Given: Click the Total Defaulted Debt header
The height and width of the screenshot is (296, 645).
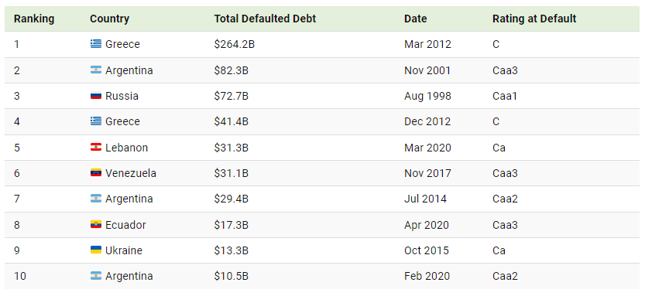Looking at the screenshot, I should point(265,19).
